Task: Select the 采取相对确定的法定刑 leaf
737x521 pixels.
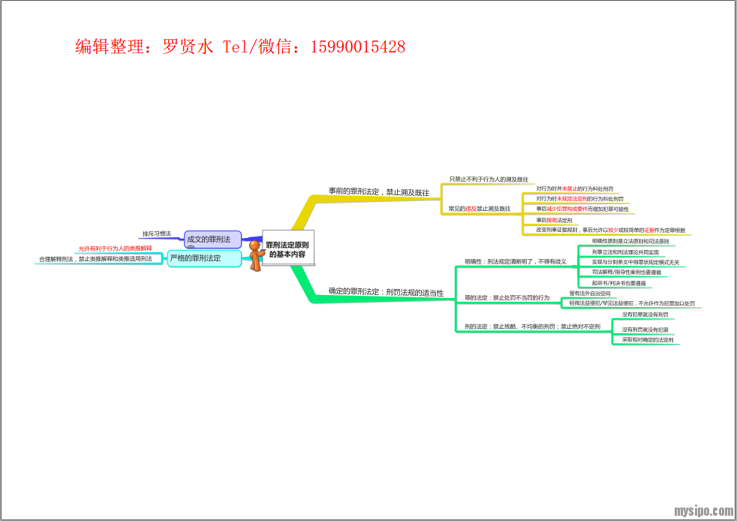Action: [x=647, y=339]
